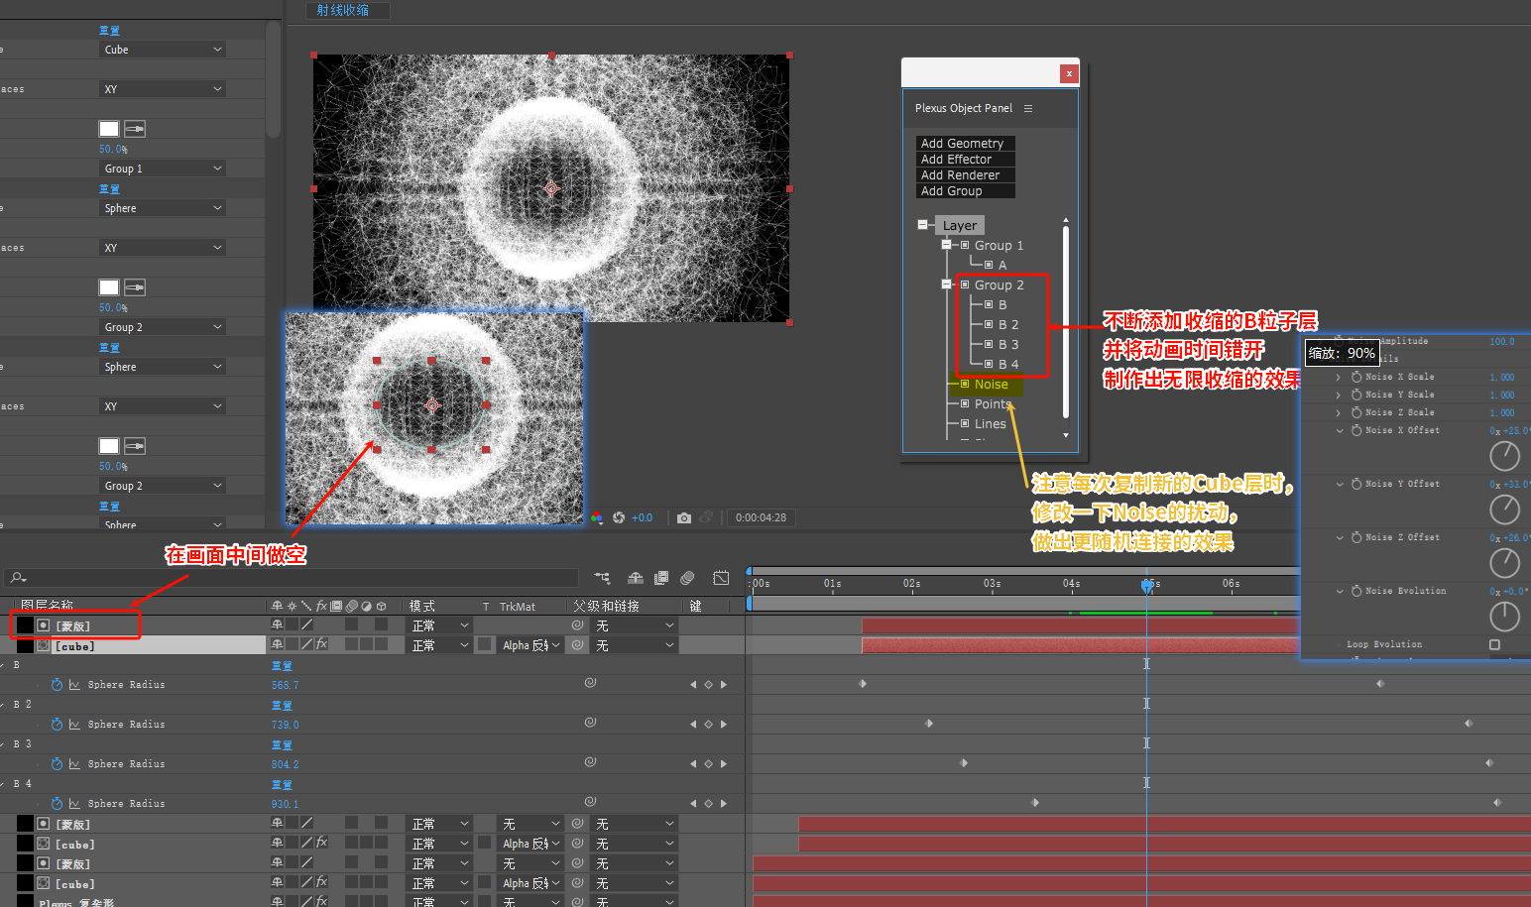
Task: Click first keyframe on B Sphere Radius track
Action: coord(863,684)
